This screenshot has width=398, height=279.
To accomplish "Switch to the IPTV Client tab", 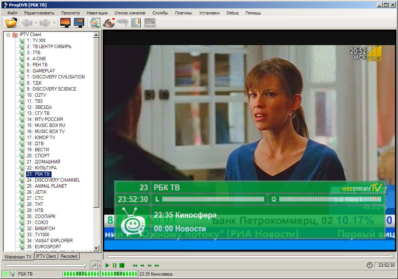I will tap(46, 256).
